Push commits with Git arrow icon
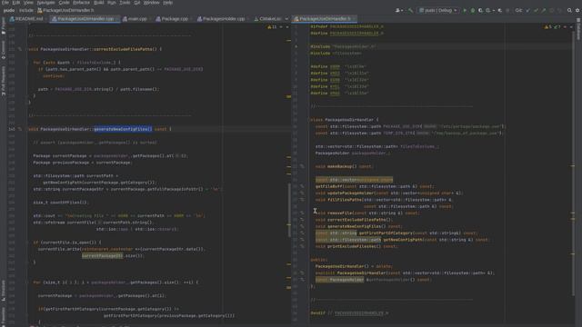Screen dimensions: 582x327 pyautogui.click(x=544, y=10)
